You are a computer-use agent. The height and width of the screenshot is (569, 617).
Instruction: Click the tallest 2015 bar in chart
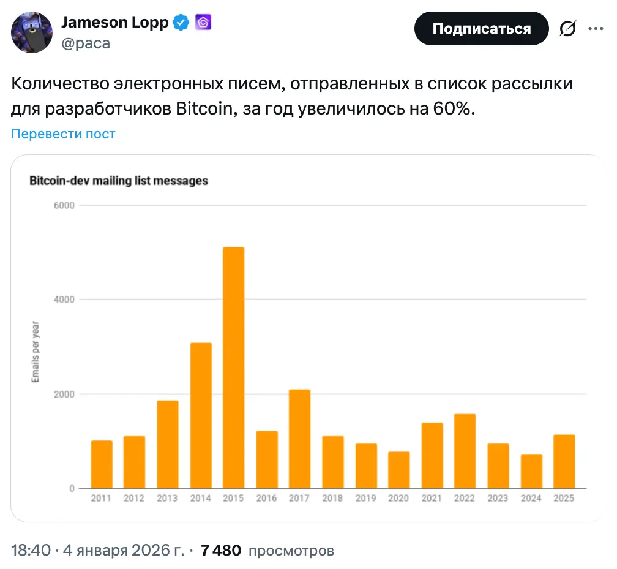click(233, 367)
